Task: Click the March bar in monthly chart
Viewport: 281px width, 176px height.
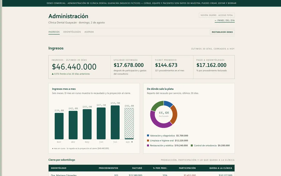Action: [x=59, y=126]
